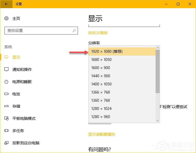This screenshot has width=196, height=153.
Task: Open 电源和睡眠 settings
Action: pyautogui.click(x=22, y=82)
